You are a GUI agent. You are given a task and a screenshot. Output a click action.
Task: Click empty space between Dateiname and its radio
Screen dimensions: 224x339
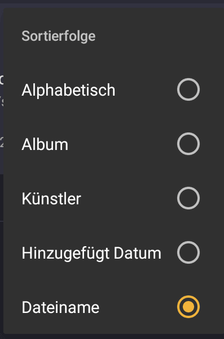click(x=138, y=307)
